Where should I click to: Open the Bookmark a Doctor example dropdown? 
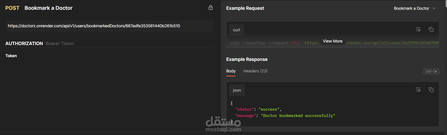415,8
